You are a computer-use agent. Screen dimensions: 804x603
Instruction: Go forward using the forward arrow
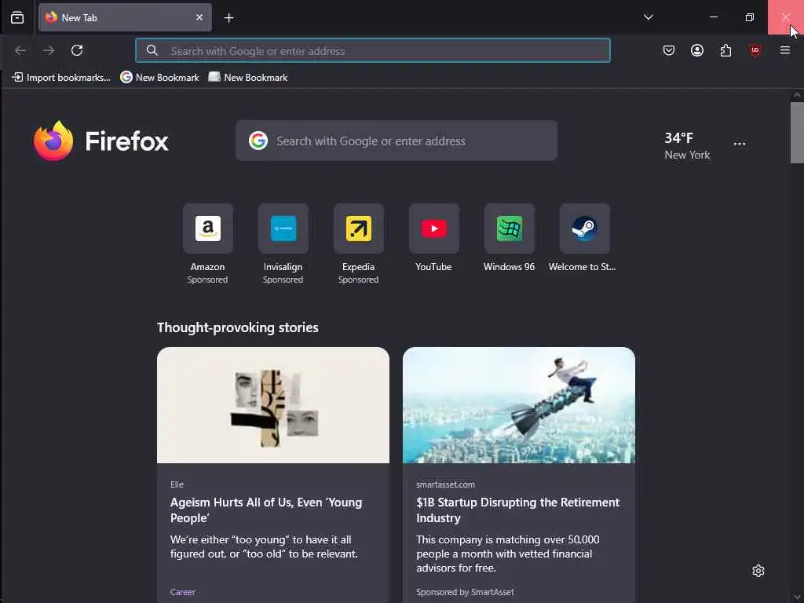point(49,50)
